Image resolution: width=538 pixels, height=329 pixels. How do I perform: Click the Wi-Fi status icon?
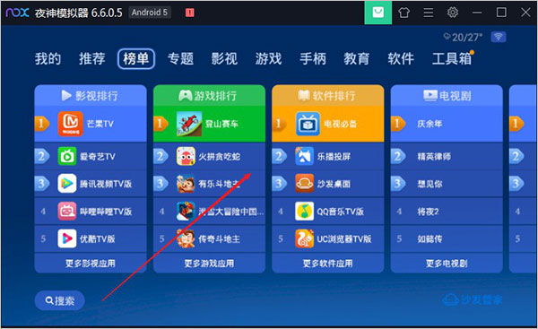click(499, 37)
